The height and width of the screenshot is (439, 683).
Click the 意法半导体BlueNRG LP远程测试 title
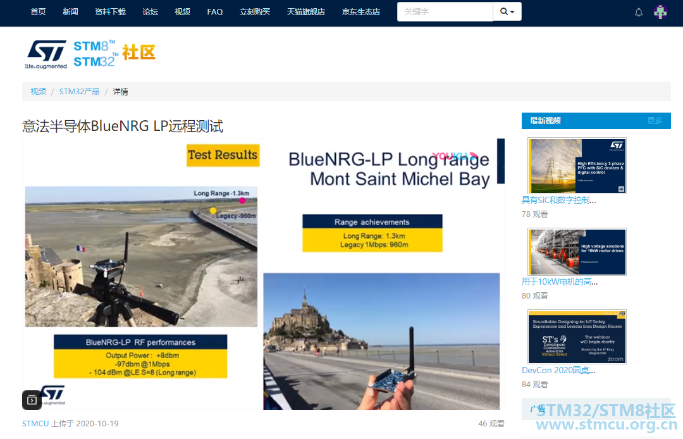pos(123,127)
